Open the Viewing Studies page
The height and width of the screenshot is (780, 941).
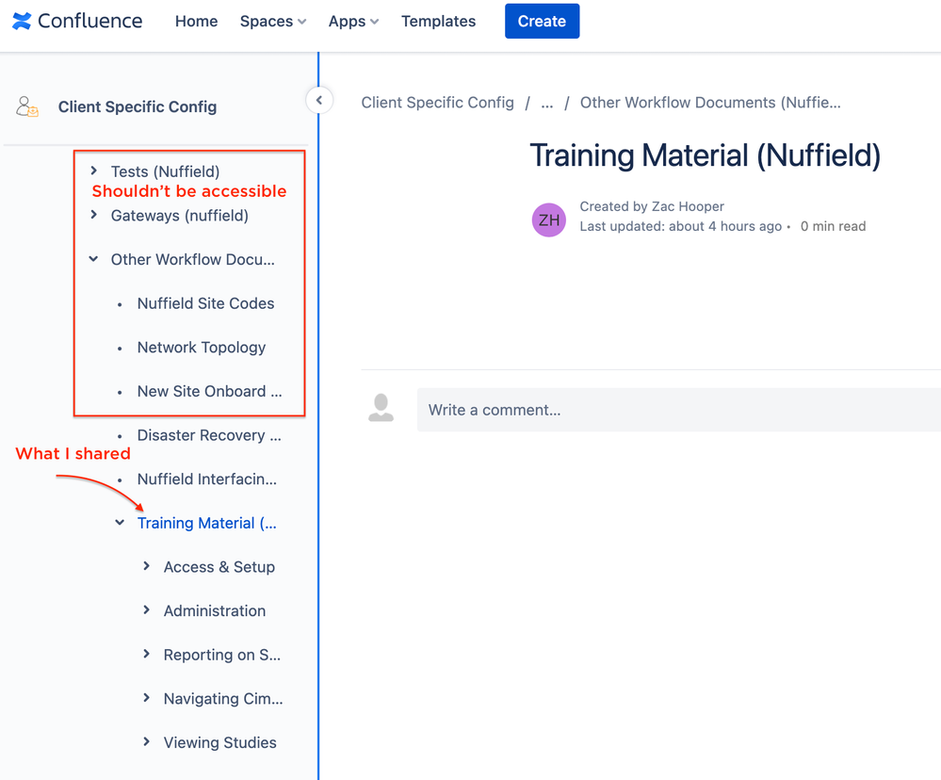(220, 743)
